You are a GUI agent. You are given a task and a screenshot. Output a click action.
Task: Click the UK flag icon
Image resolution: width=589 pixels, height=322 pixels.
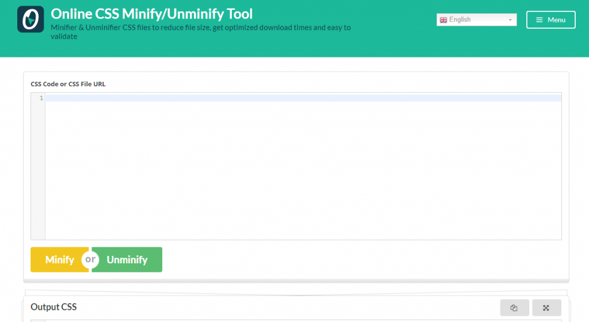(x=443, y=20)
